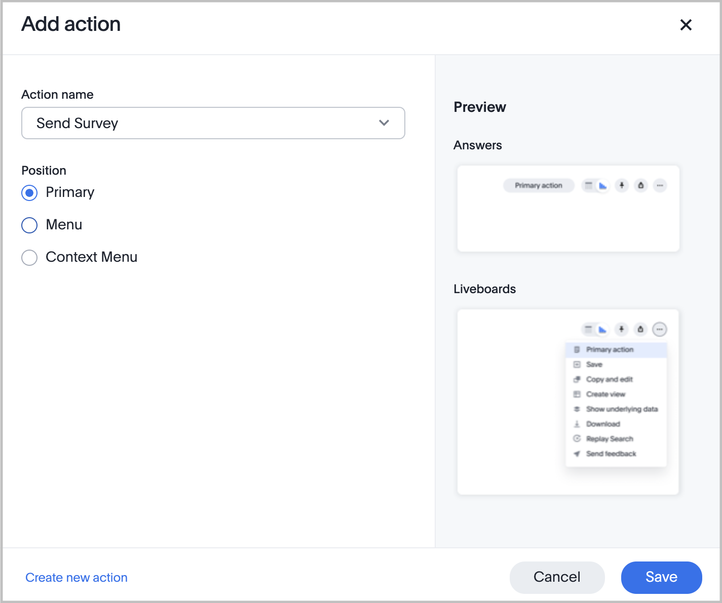Choose Replay Search from the preview menu

pos(609,438)
